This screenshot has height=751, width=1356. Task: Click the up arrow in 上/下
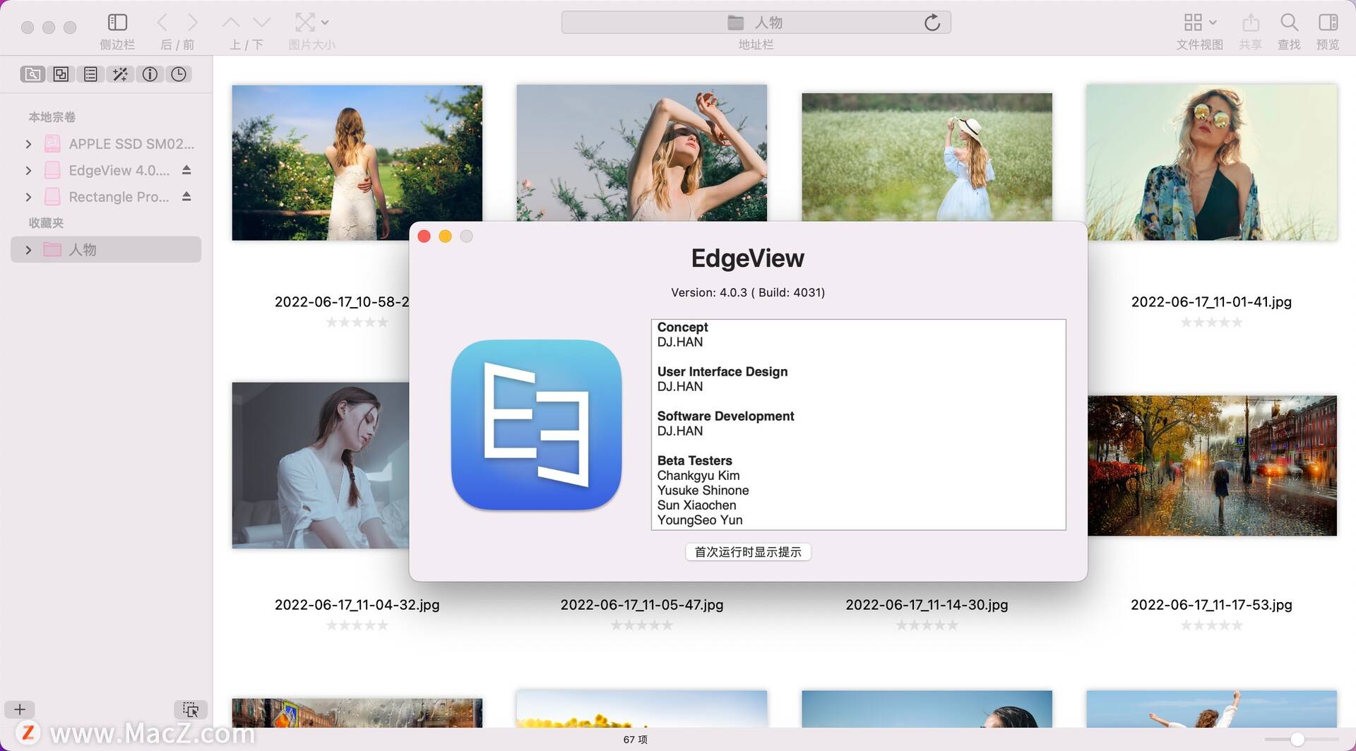(231, 23)
